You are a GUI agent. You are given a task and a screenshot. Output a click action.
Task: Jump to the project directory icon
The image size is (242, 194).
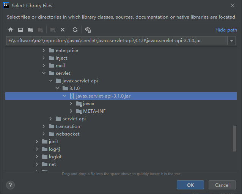pyautogui.click(x=30, y=30)
